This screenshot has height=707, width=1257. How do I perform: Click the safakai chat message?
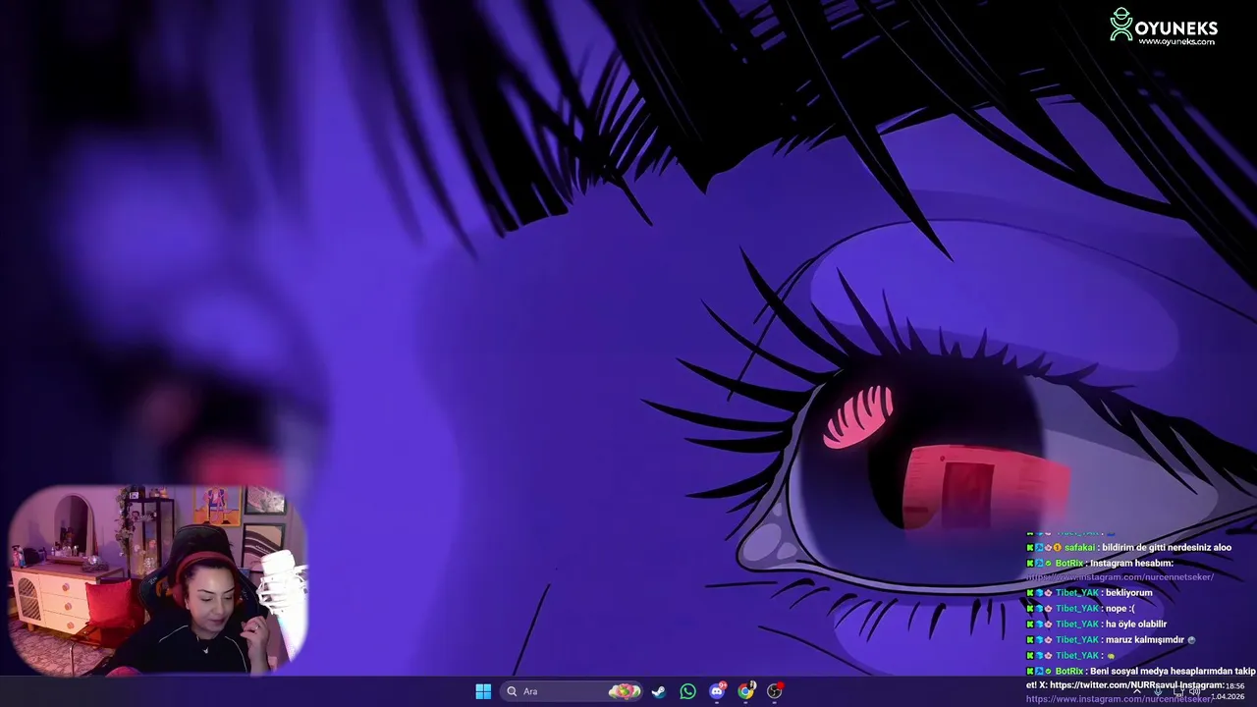(x=1129, y=548)
